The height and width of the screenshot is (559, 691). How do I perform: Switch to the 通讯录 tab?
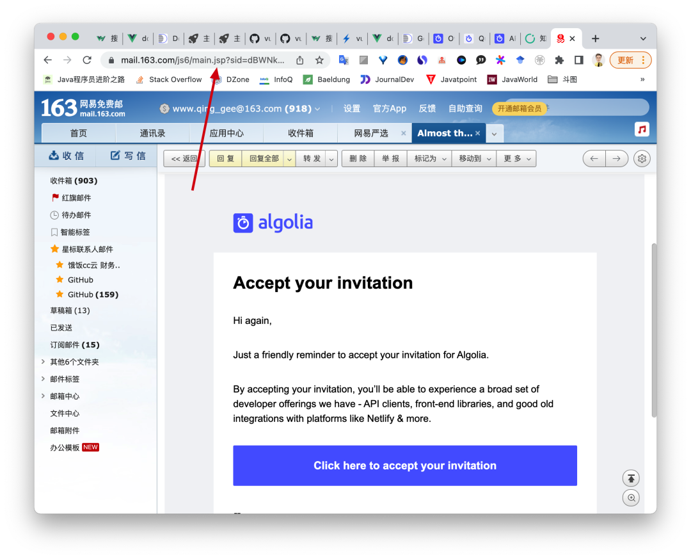(152, 133)
